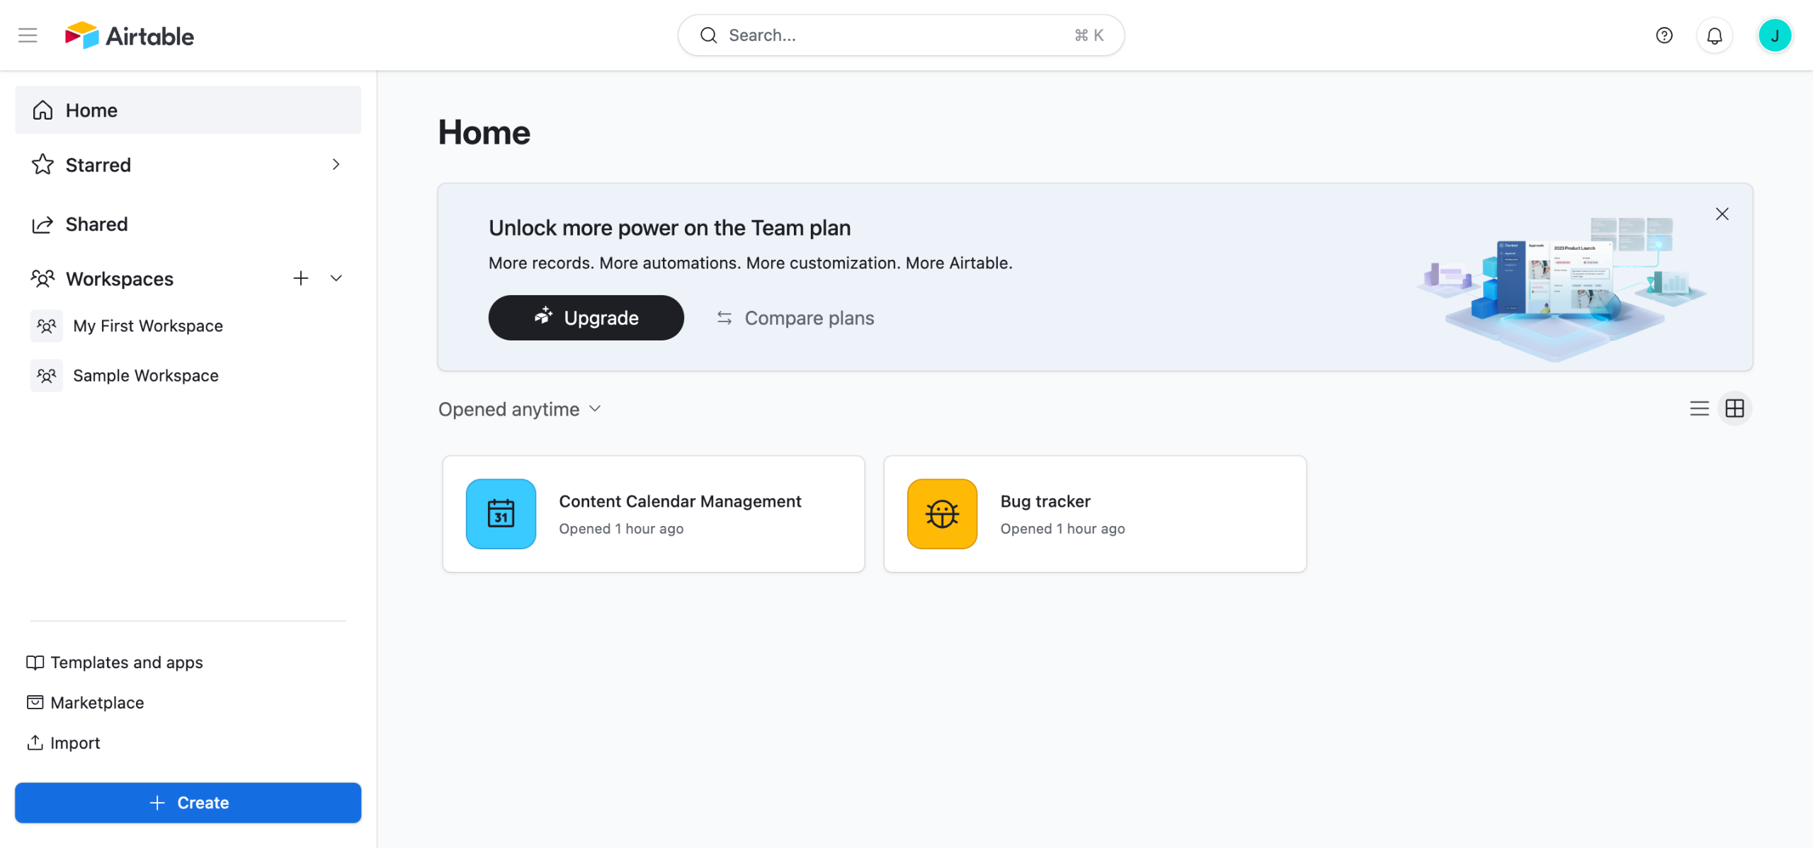
Task: Go to Shared in the sidebar
Action: (x=96, y=224)
